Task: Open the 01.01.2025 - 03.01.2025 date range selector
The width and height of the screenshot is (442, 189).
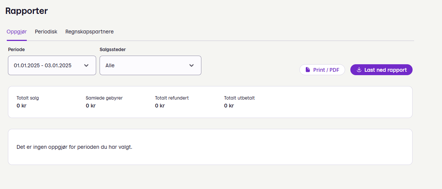Action: pos(52,65)
